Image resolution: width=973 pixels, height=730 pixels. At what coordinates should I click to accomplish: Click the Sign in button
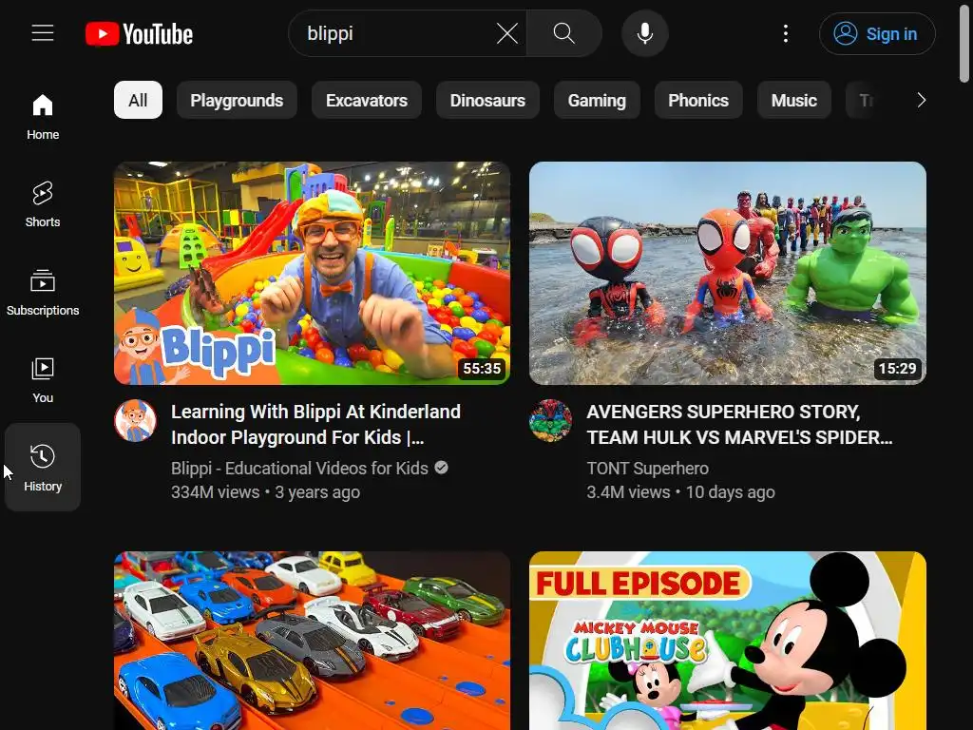pyautogui.click(x=877, y=33)
